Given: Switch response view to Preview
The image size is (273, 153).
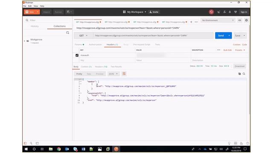Looking at the screenshot, I should click(x=99, y=74).
